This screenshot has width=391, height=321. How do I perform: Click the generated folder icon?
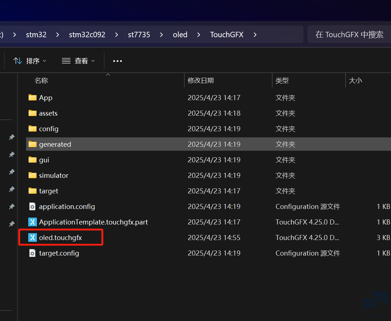(x=33, y=144)
